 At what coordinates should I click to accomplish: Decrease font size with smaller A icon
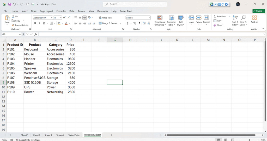69,18
